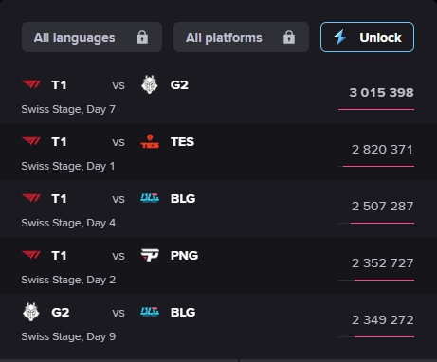Select Swiss Stage, Day 4 label

(x=68, y=223)
